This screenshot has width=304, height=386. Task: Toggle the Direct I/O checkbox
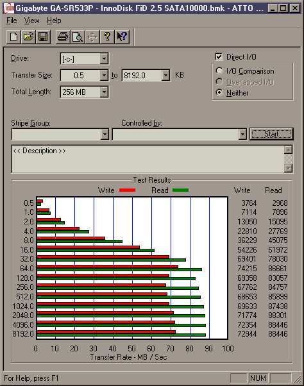coord(219,57)
